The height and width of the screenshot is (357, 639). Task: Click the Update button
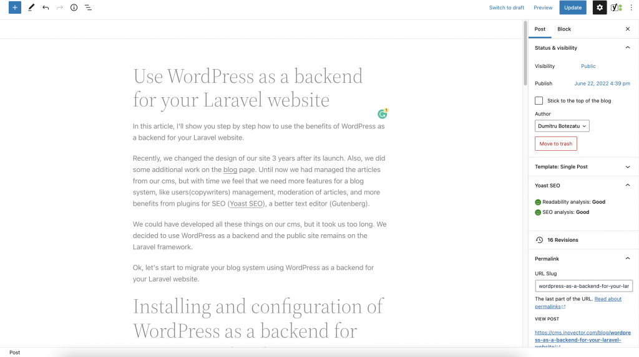click(573, 7)
